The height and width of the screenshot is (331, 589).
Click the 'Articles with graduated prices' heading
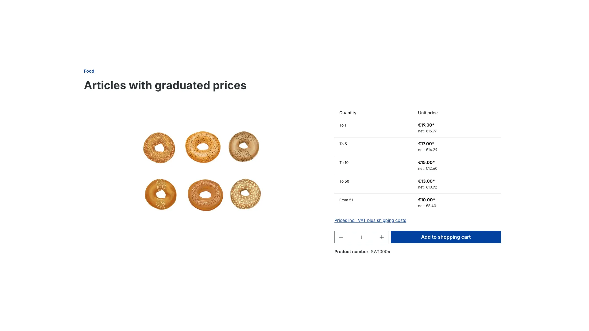coord(165,85)
